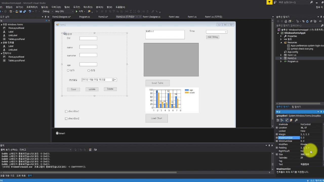Click the feedback icon next to quick launch

(x=275, y=2)
